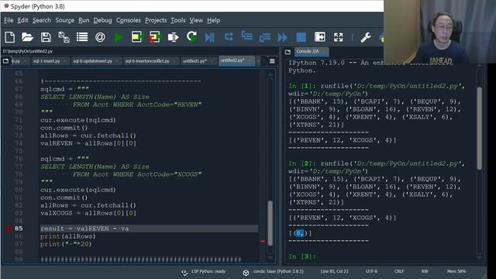Close the untitled1.py tab
Image resolution: width=496 pixels, height=279 pixels.
tap(212, 61)
